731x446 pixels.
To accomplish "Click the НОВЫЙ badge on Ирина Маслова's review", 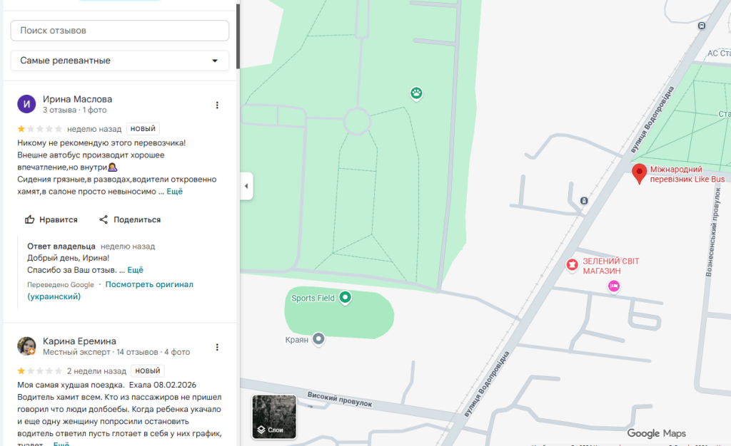I will (x=143, y=129).
